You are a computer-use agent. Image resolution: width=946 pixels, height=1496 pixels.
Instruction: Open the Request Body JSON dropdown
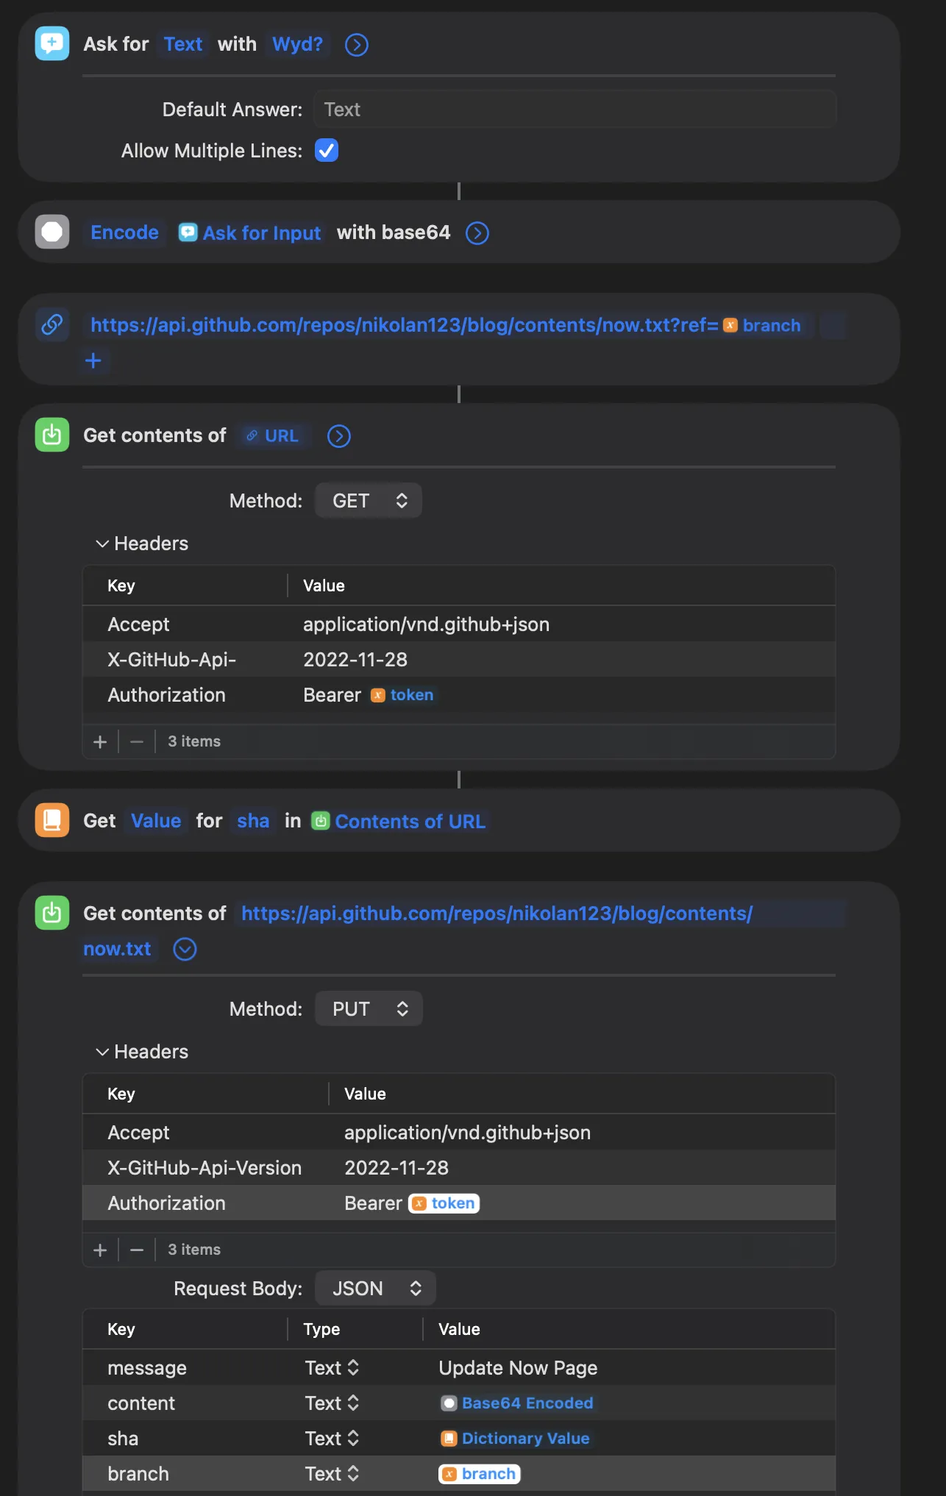click(x=375, y=1289)
